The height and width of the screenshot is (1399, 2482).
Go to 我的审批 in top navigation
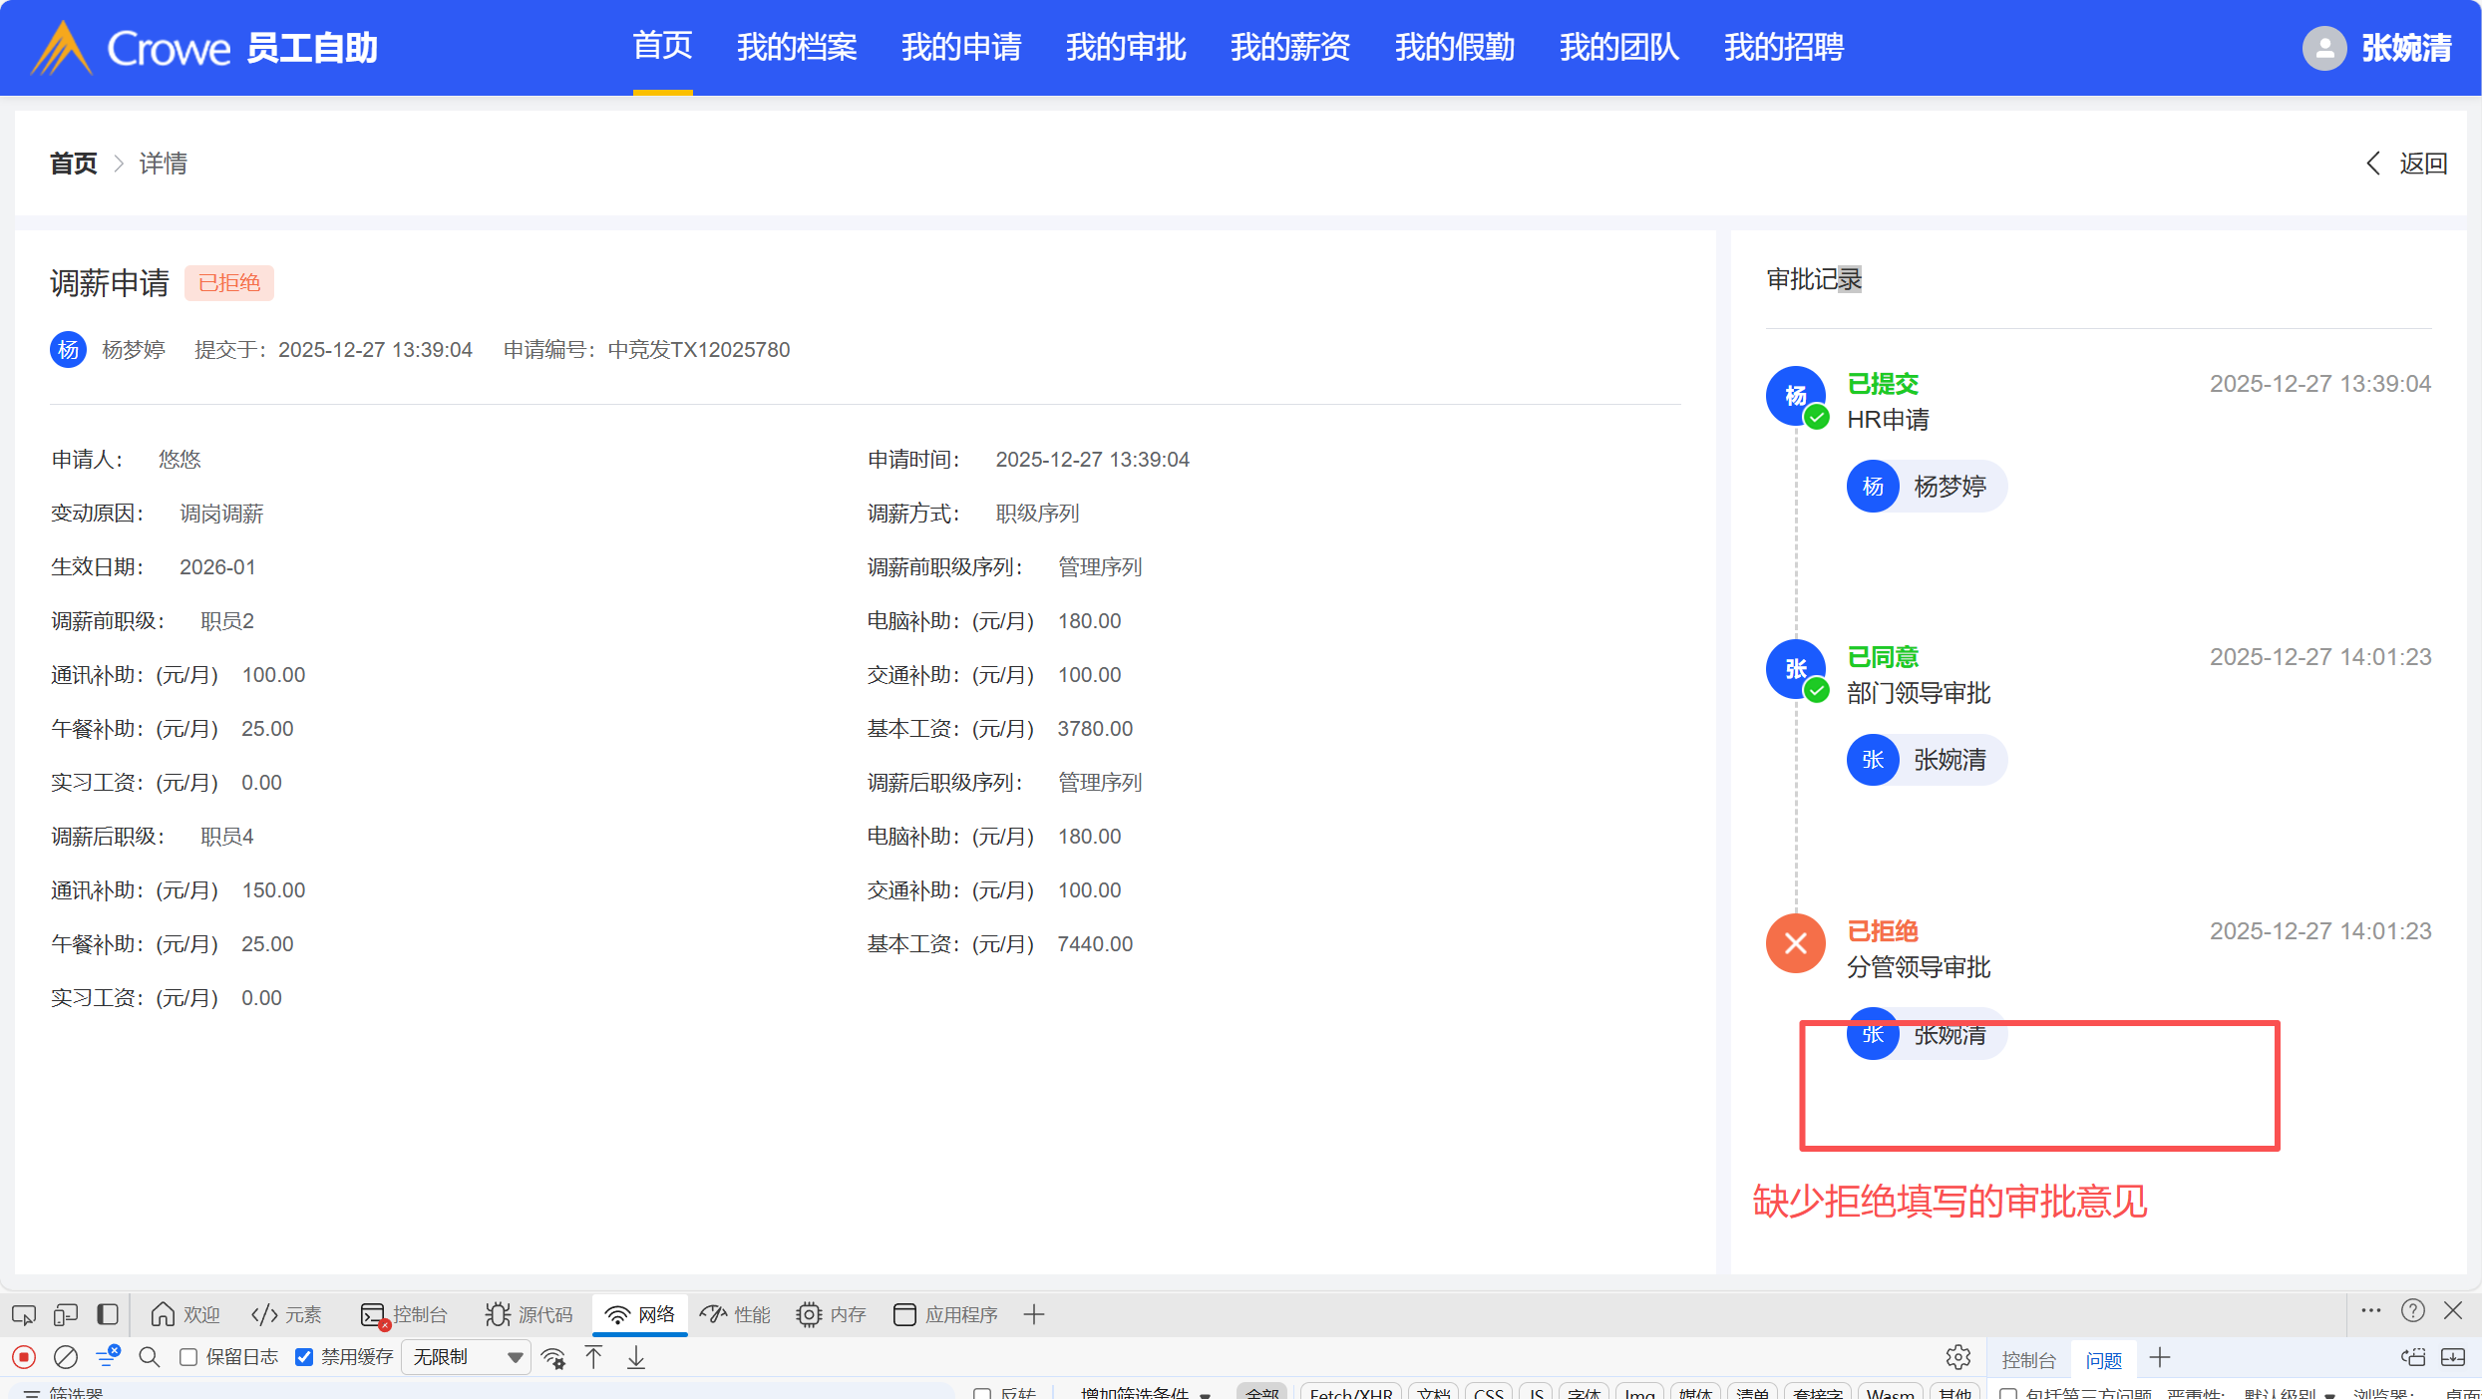pyautogui.click(x=1125, y=48)
